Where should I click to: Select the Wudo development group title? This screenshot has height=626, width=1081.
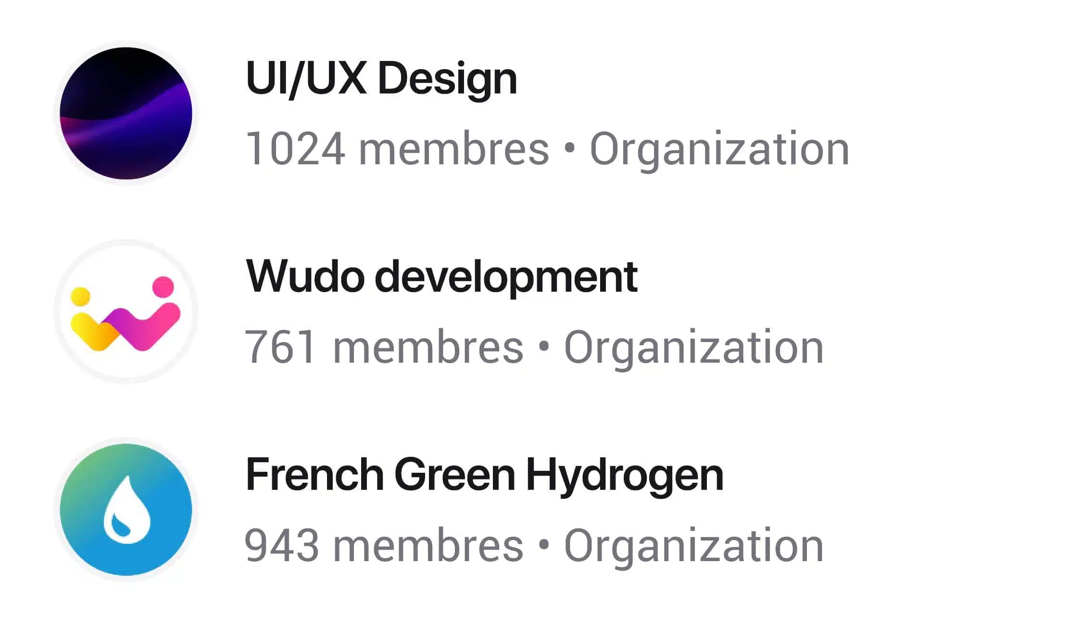tap(441, 276)
